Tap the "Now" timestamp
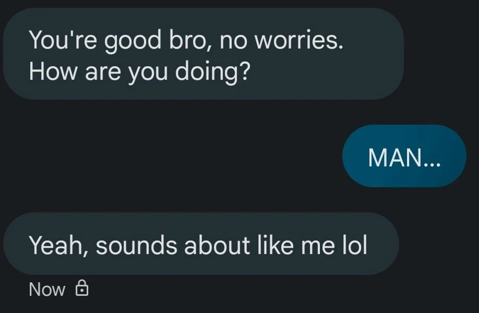 [x=47, y=289]
